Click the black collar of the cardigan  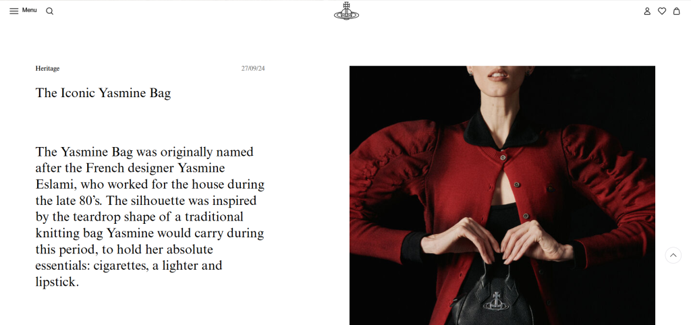point(501,127)
